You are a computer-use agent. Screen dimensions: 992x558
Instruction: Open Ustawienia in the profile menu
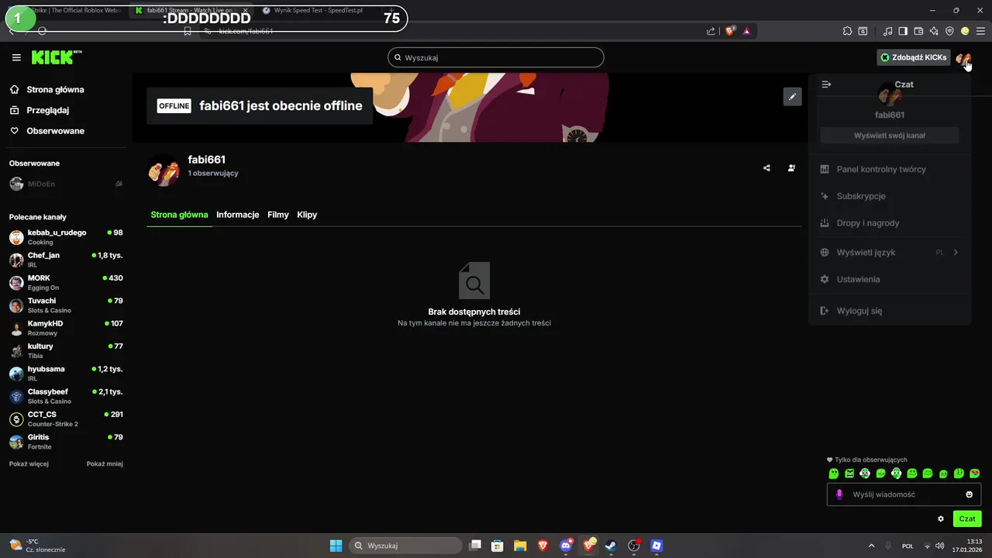pyautogui.click(x=890, y=279)
